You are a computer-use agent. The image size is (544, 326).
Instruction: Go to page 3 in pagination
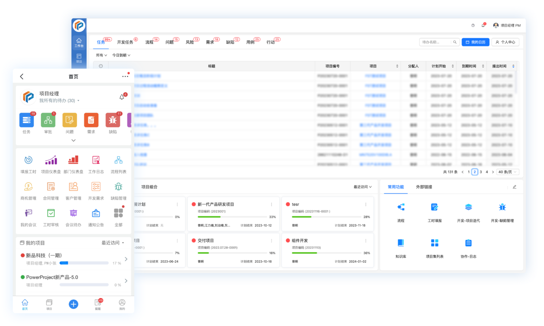pyautogui.click(x=481, y=172)
